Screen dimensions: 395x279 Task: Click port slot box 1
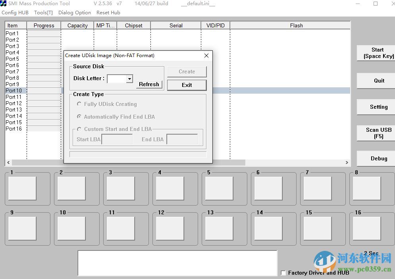coord(22,189)
